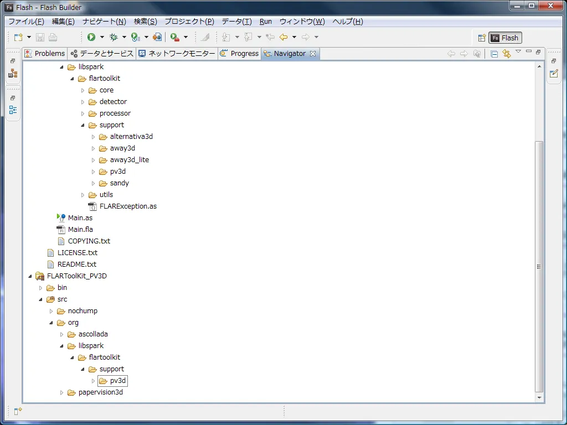Open Outline view icon in left sidebar
567x425 pixels.
13,110
